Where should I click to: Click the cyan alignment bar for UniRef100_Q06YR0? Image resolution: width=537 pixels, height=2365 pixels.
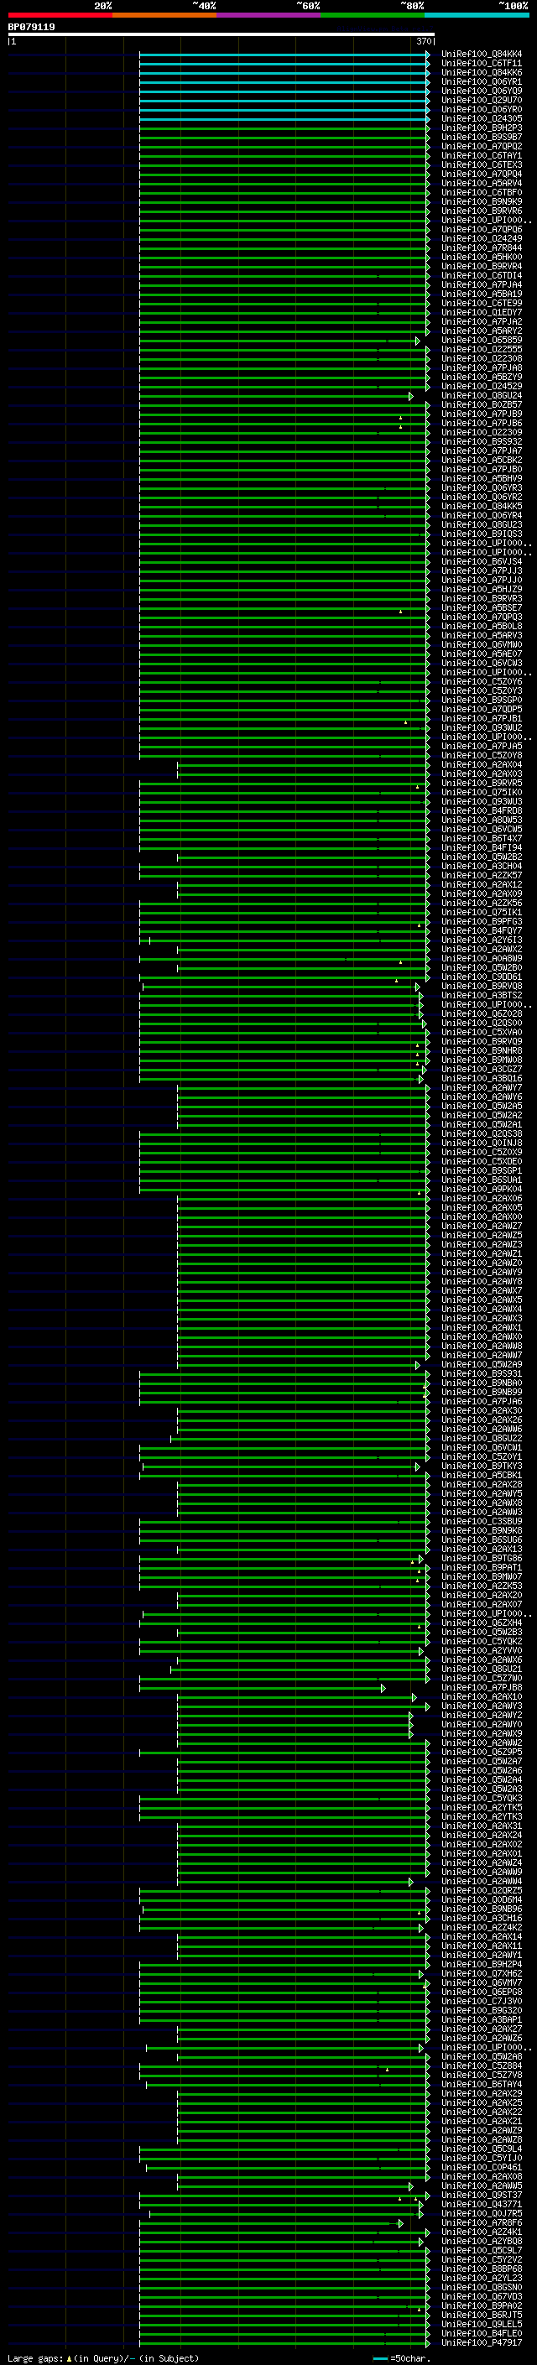pyautogui.click(x=284, y=110)
